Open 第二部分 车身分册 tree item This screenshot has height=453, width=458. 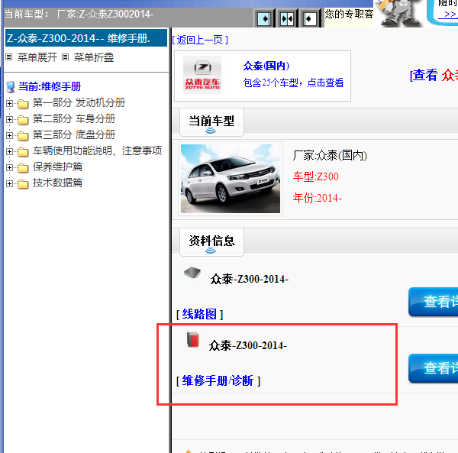pyautogui.click(x=74, y=118)
